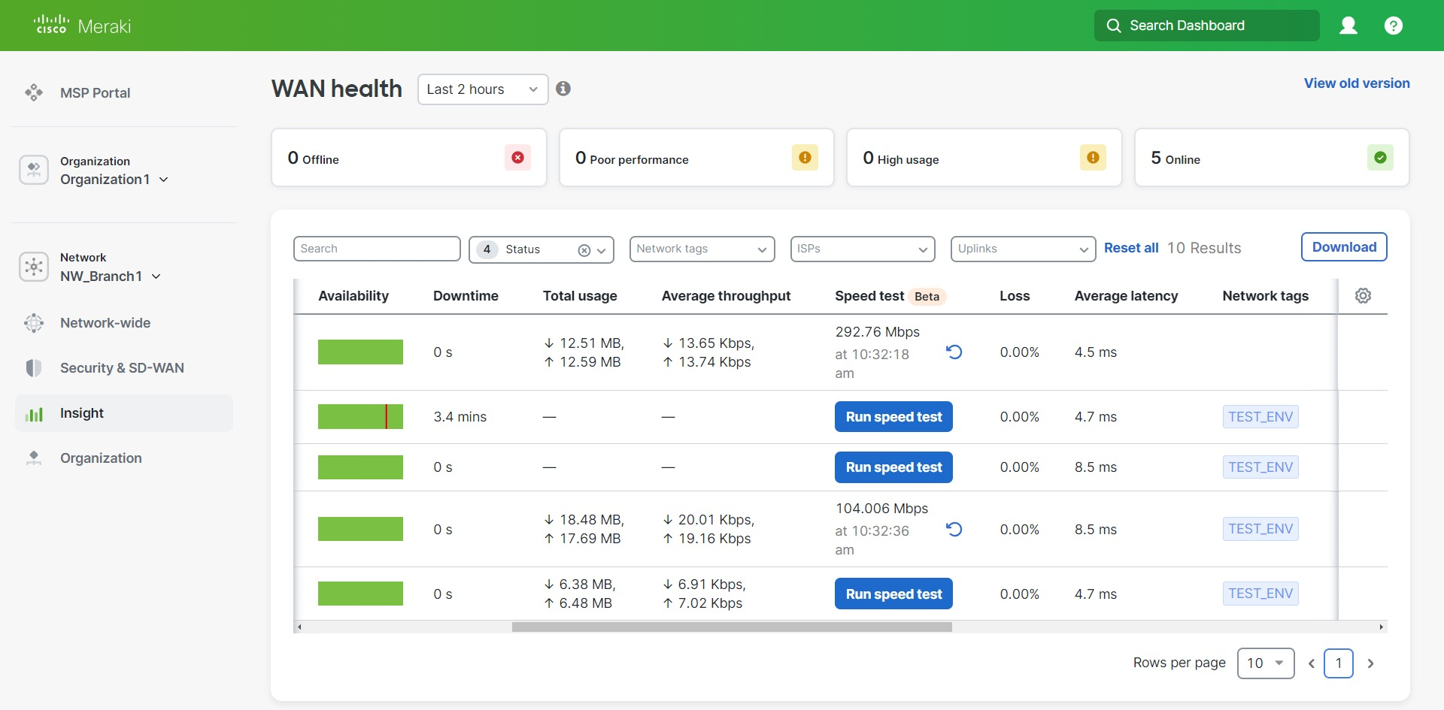This screenshot has width=1444, height=710.
Task: Click the Security & SD-WAN shield icon
Action: pos(33,367)
